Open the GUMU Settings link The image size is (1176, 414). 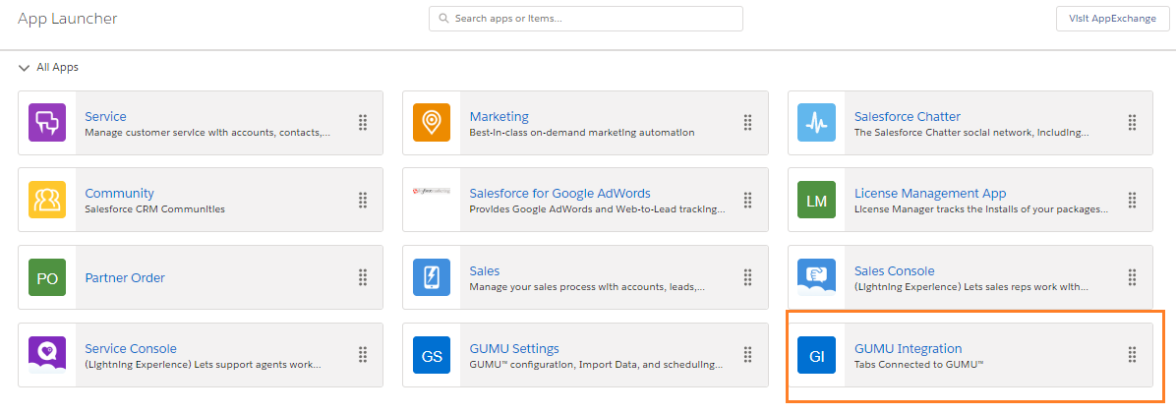click(514, 349)
